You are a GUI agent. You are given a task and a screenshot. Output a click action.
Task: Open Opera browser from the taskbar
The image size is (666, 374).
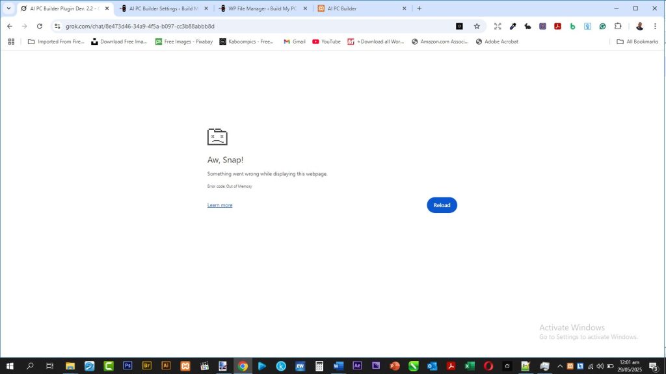click(x=488, y=366)
